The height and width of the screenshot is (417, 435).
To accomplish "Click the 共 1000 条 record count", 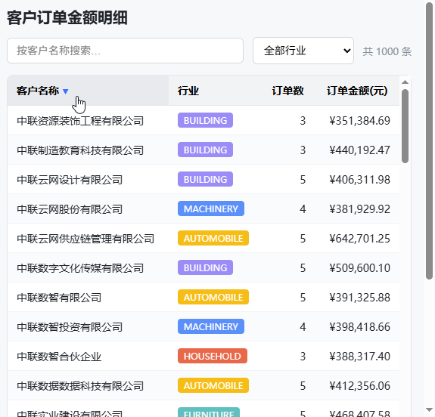I will (387, 51).
